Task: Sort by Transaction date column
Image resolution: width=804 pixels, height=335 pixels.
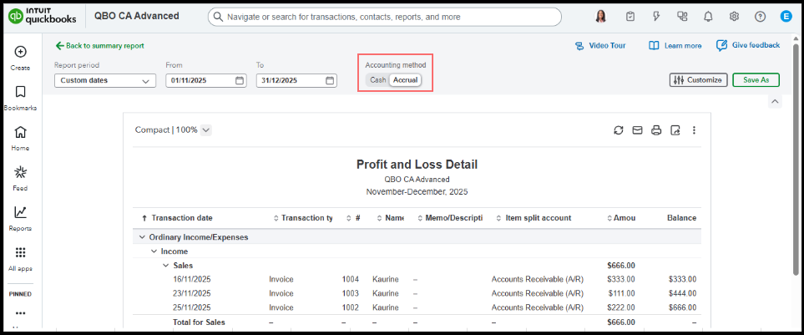Action: coord(181,218)
